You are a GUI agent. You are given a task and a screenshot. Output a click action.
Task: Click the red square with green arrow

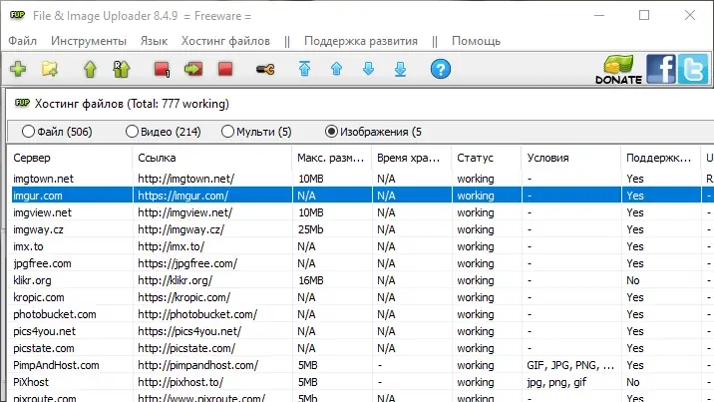click(193, 69)
